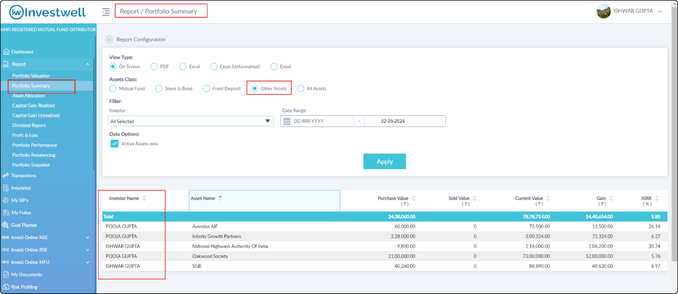Open the Investor All Selected dropdown
678x294 pixels.
pos(191,121)
